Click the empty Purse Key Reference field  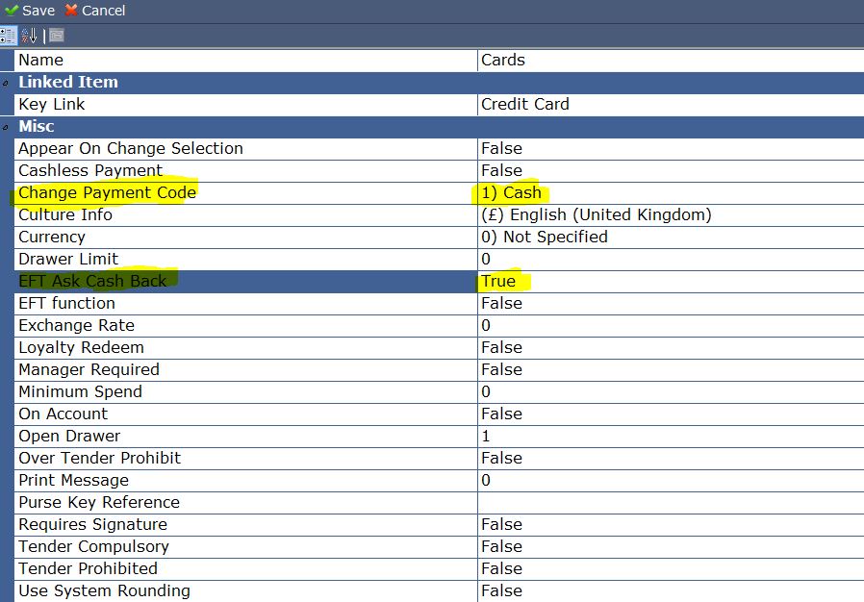[671, 502]
